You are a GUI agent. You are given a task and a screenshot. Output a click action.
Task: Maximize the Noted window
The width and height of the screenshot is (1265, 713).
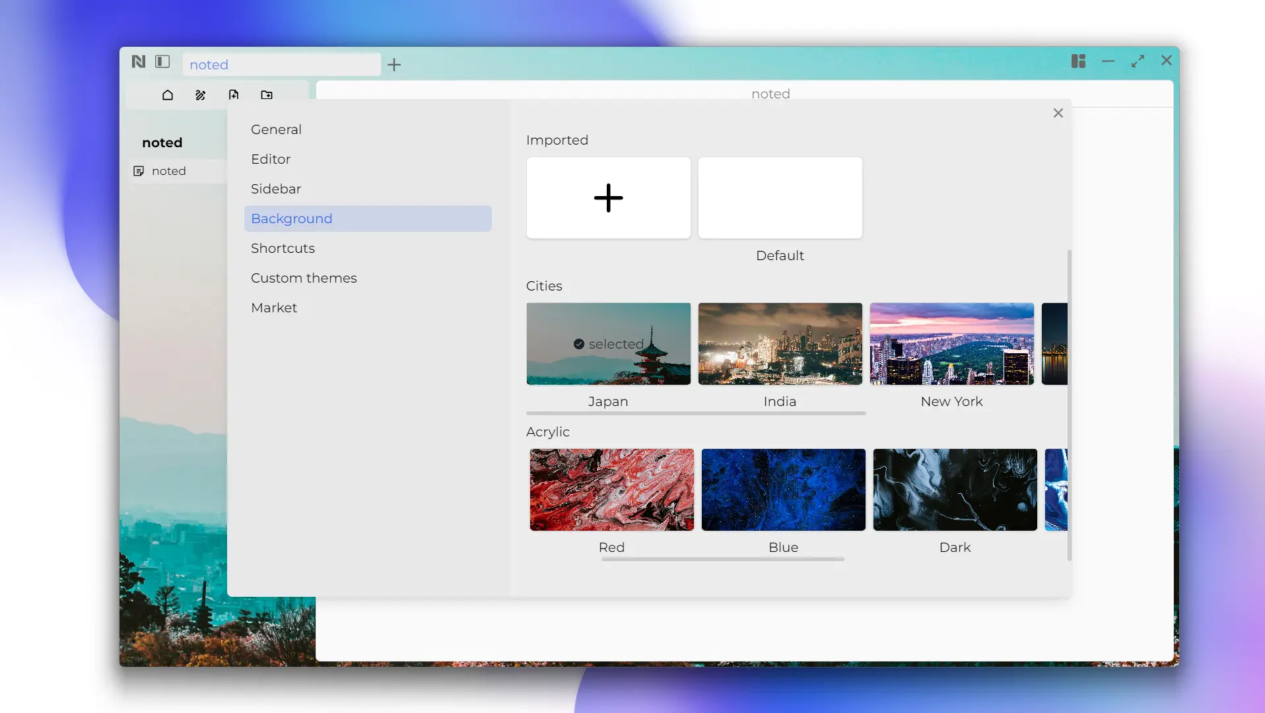(x=1138, y=61)
